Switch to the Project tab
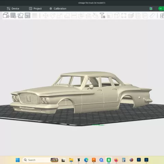The height and width of the screenshot is (164, 164). coord(35,9)
